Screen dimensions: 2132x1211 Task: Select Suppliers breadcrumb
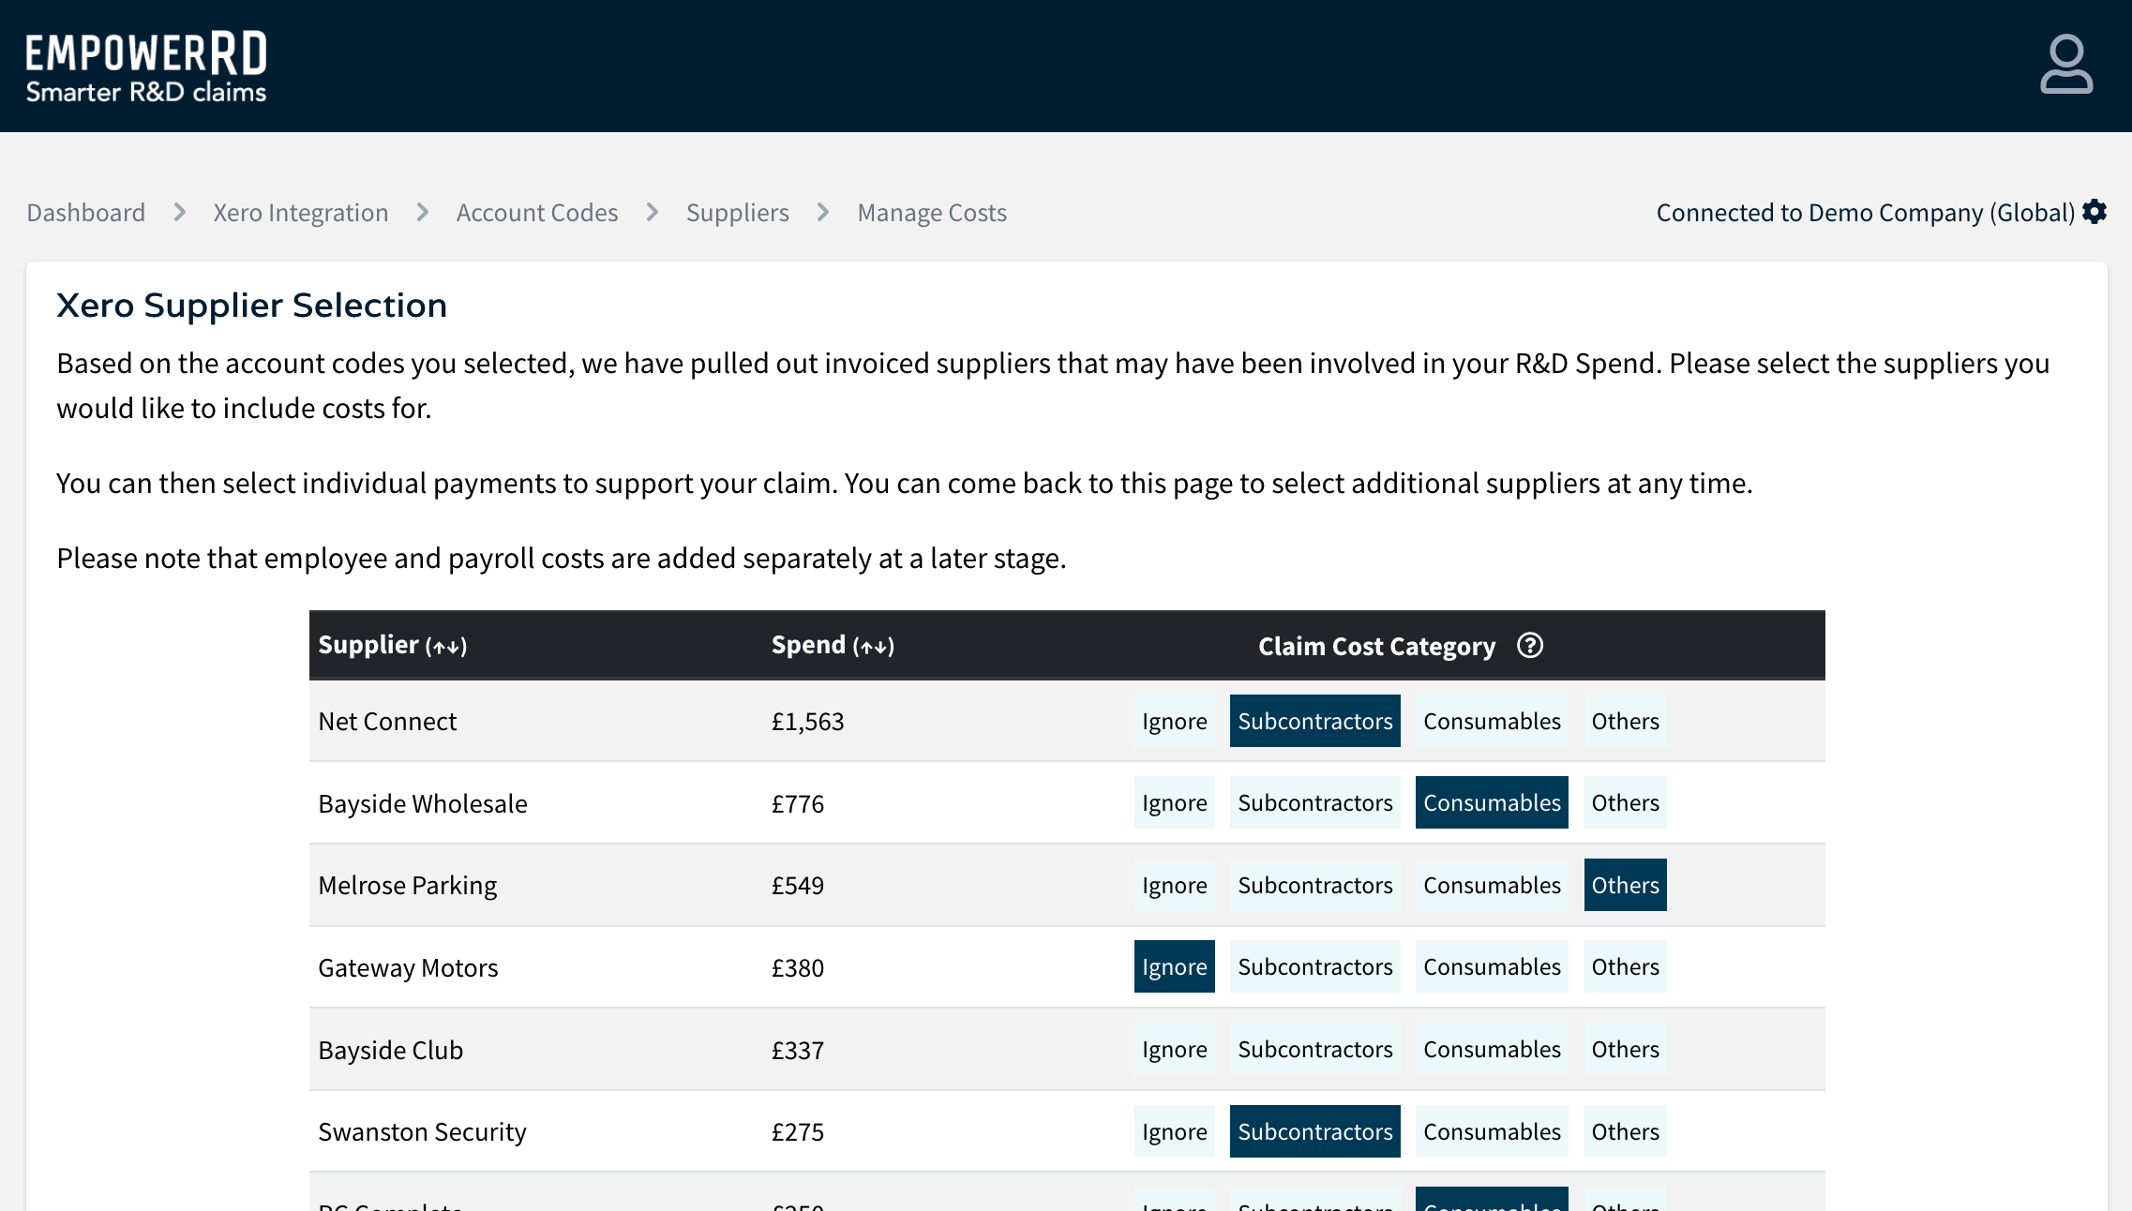(x=738, y=213)
